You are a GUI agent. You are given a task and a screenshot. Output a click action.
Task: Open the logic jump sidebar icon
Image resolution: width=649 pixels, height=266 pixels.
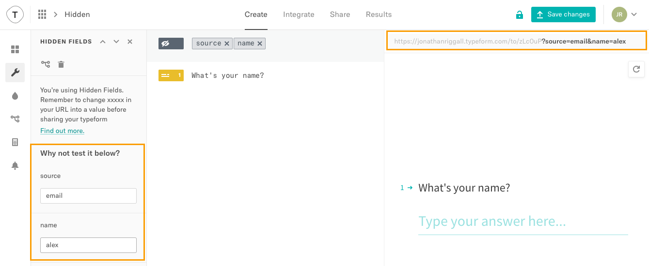[x=15, y=118]
